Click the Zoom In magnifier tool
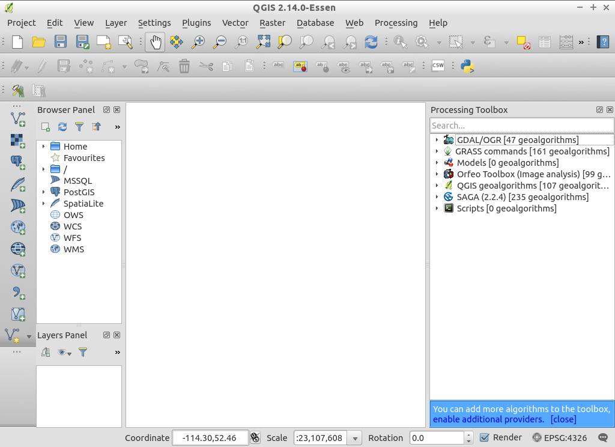Screen dimensions: 615x447 tap(198, 42)
